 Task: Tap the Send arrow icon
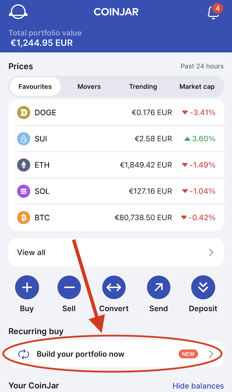tap(159, 287)
